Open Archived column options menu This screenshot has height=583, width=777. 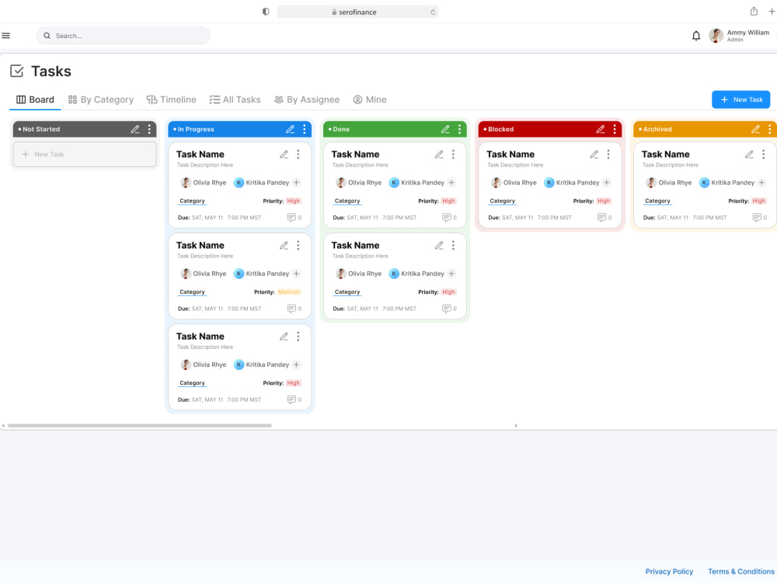point(769,129)
